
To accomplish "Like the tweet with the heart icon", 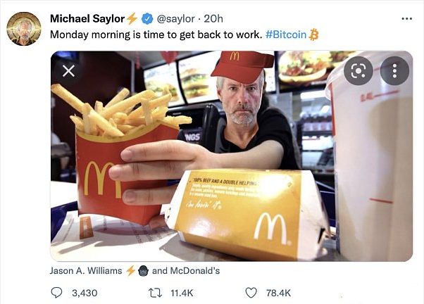I will pos(251,293).
